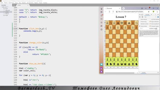Screen dimensions: 160x90
Task: Open the Инструменты menu in Sublime Text
Action: coord(30,3)
